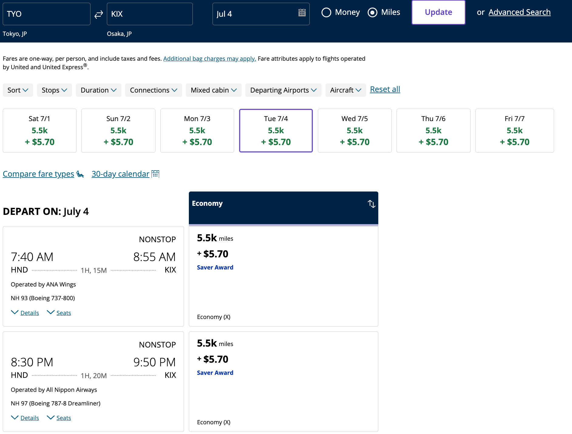Toggle the Tue 7/4 date selection tile
Image resolution: width=572 pixels, height=434 pixels.
pyautogui.click(x=276, y=131)
